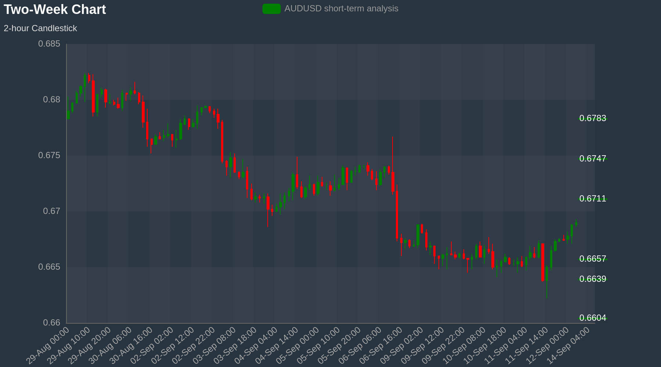Click the 0.67 y-axis label
Screen dimensions: 661x367
tap(52, 211)
